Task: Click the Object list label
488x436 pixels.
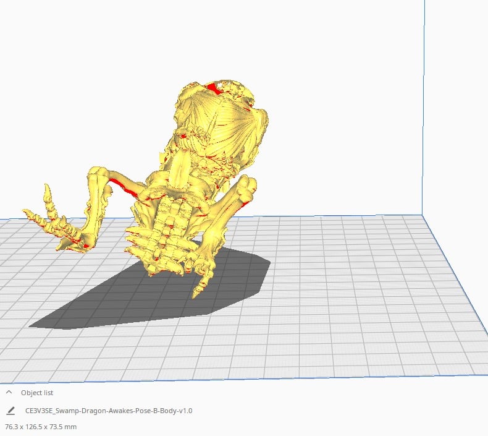Action: [x=37, y=393]
